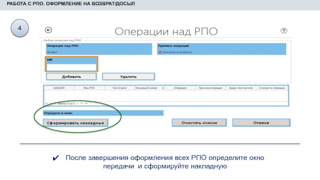The image size is (320, 180).
Task: Sort by the ШИ/ШПИ column header
Action: (x=59, y=88)
